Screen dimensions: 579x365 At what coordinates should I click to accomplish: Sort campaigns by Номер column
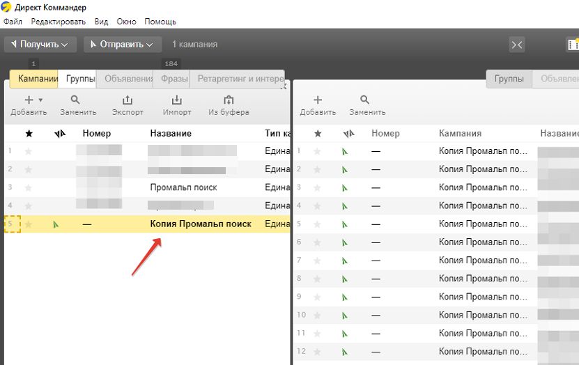pyautogui.click(x=97, y=133)
